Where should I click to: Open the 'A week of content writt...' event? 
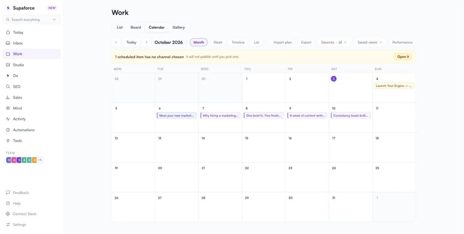point(307,116)
